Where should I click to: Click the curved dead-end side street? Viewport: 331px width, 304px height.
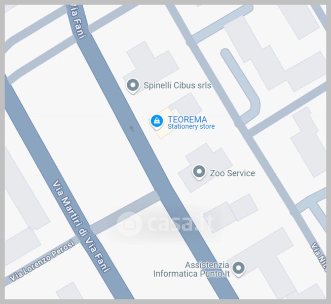coord(242,86)
